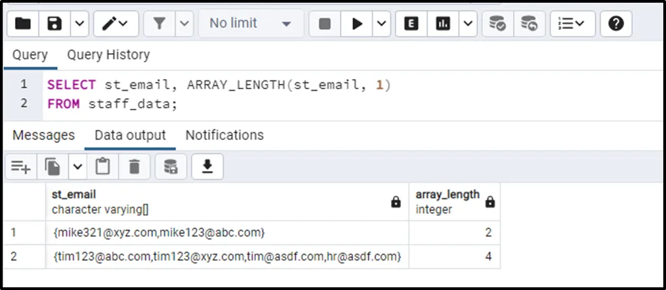Screen dimensions: 666x290
Task: Click the Execute query play button
Action: coord(357,24)
